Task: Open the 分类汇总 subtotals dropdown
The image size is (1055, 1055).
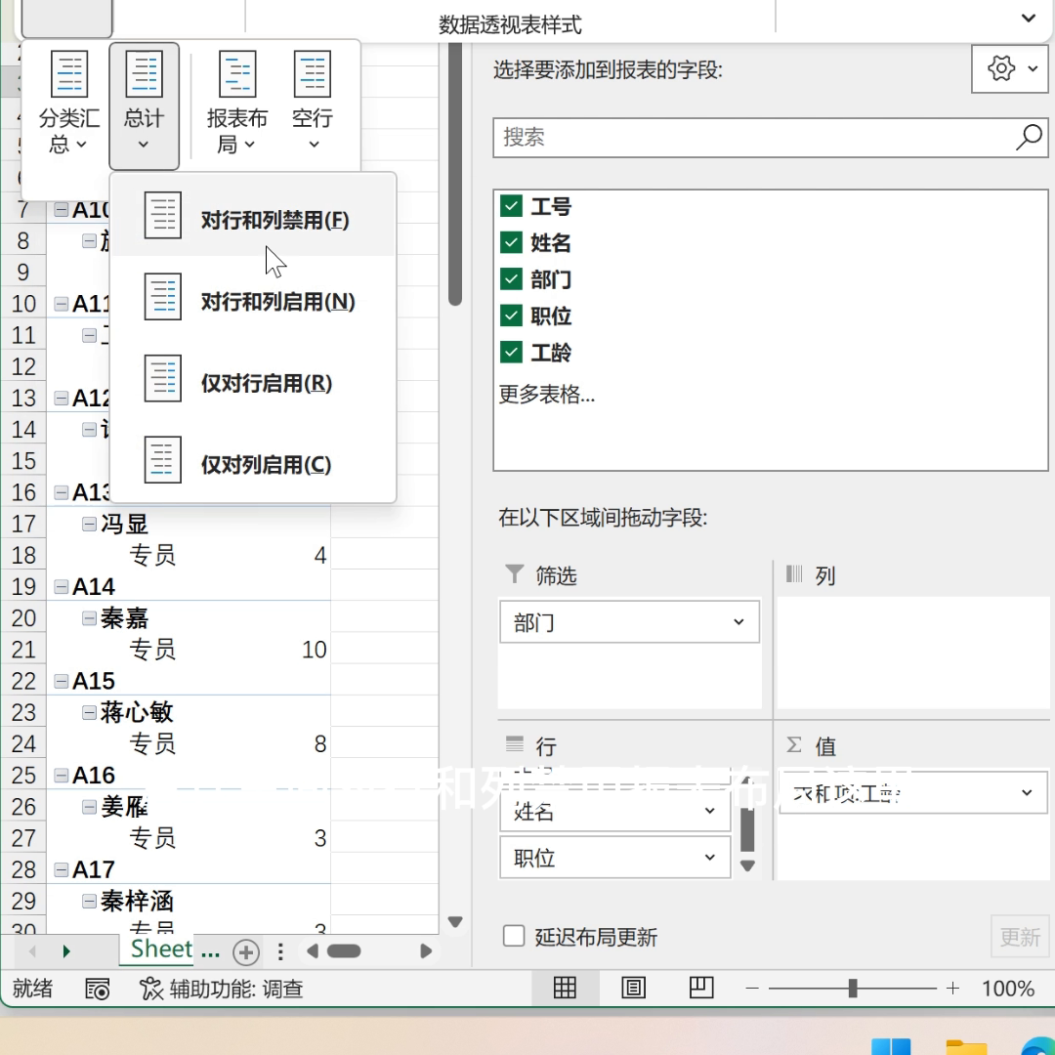Action: pos(68,104)
